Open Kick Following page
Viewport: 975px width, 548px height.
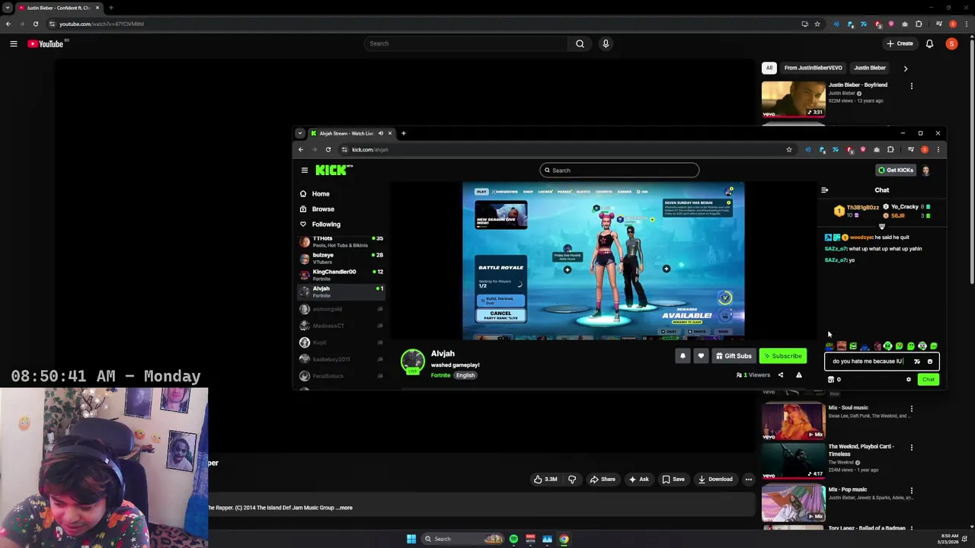[x=325, y=224]
